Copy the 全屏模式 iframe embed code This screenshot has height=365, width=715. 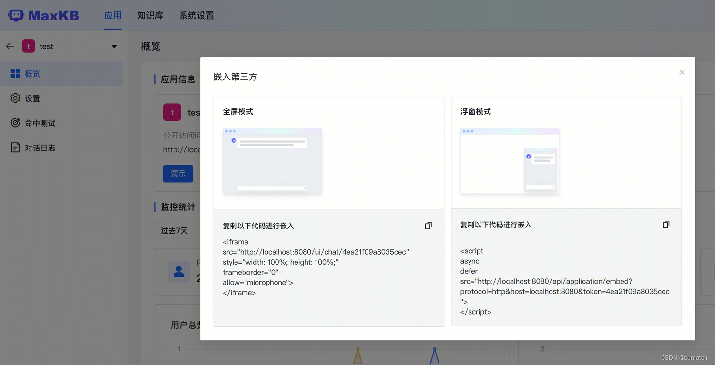pos(428,226)
